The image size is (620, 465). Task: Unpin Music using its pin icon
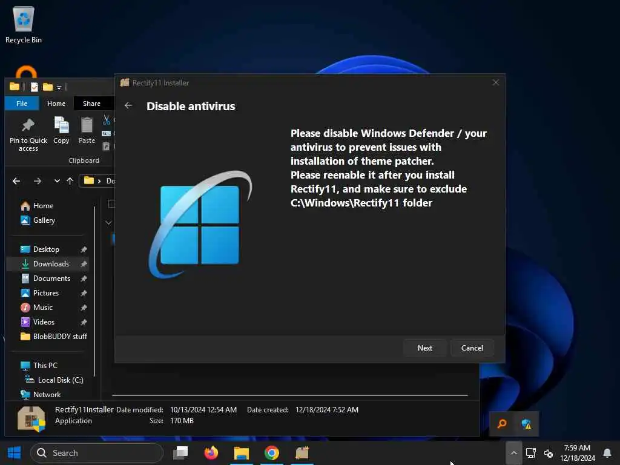tap(84, 308)
